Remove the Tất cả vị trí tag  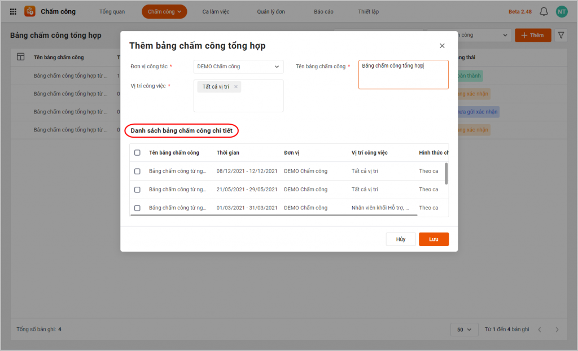[x=236, y=87]
